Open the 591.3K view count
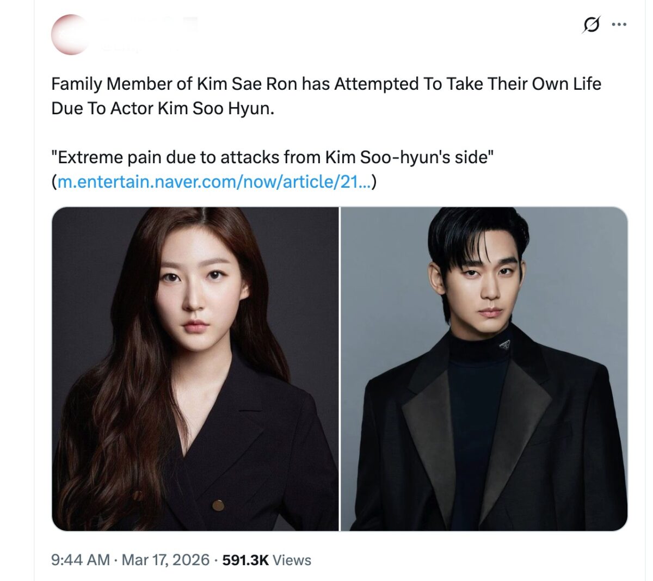Image resolution: width=653 pixels, height=581 pixels. 245,560
